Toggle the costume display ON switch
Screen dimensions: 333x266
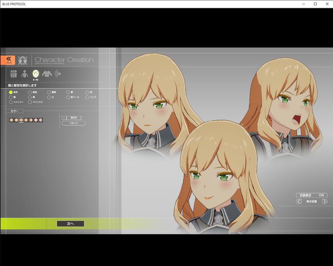[311, 195]
